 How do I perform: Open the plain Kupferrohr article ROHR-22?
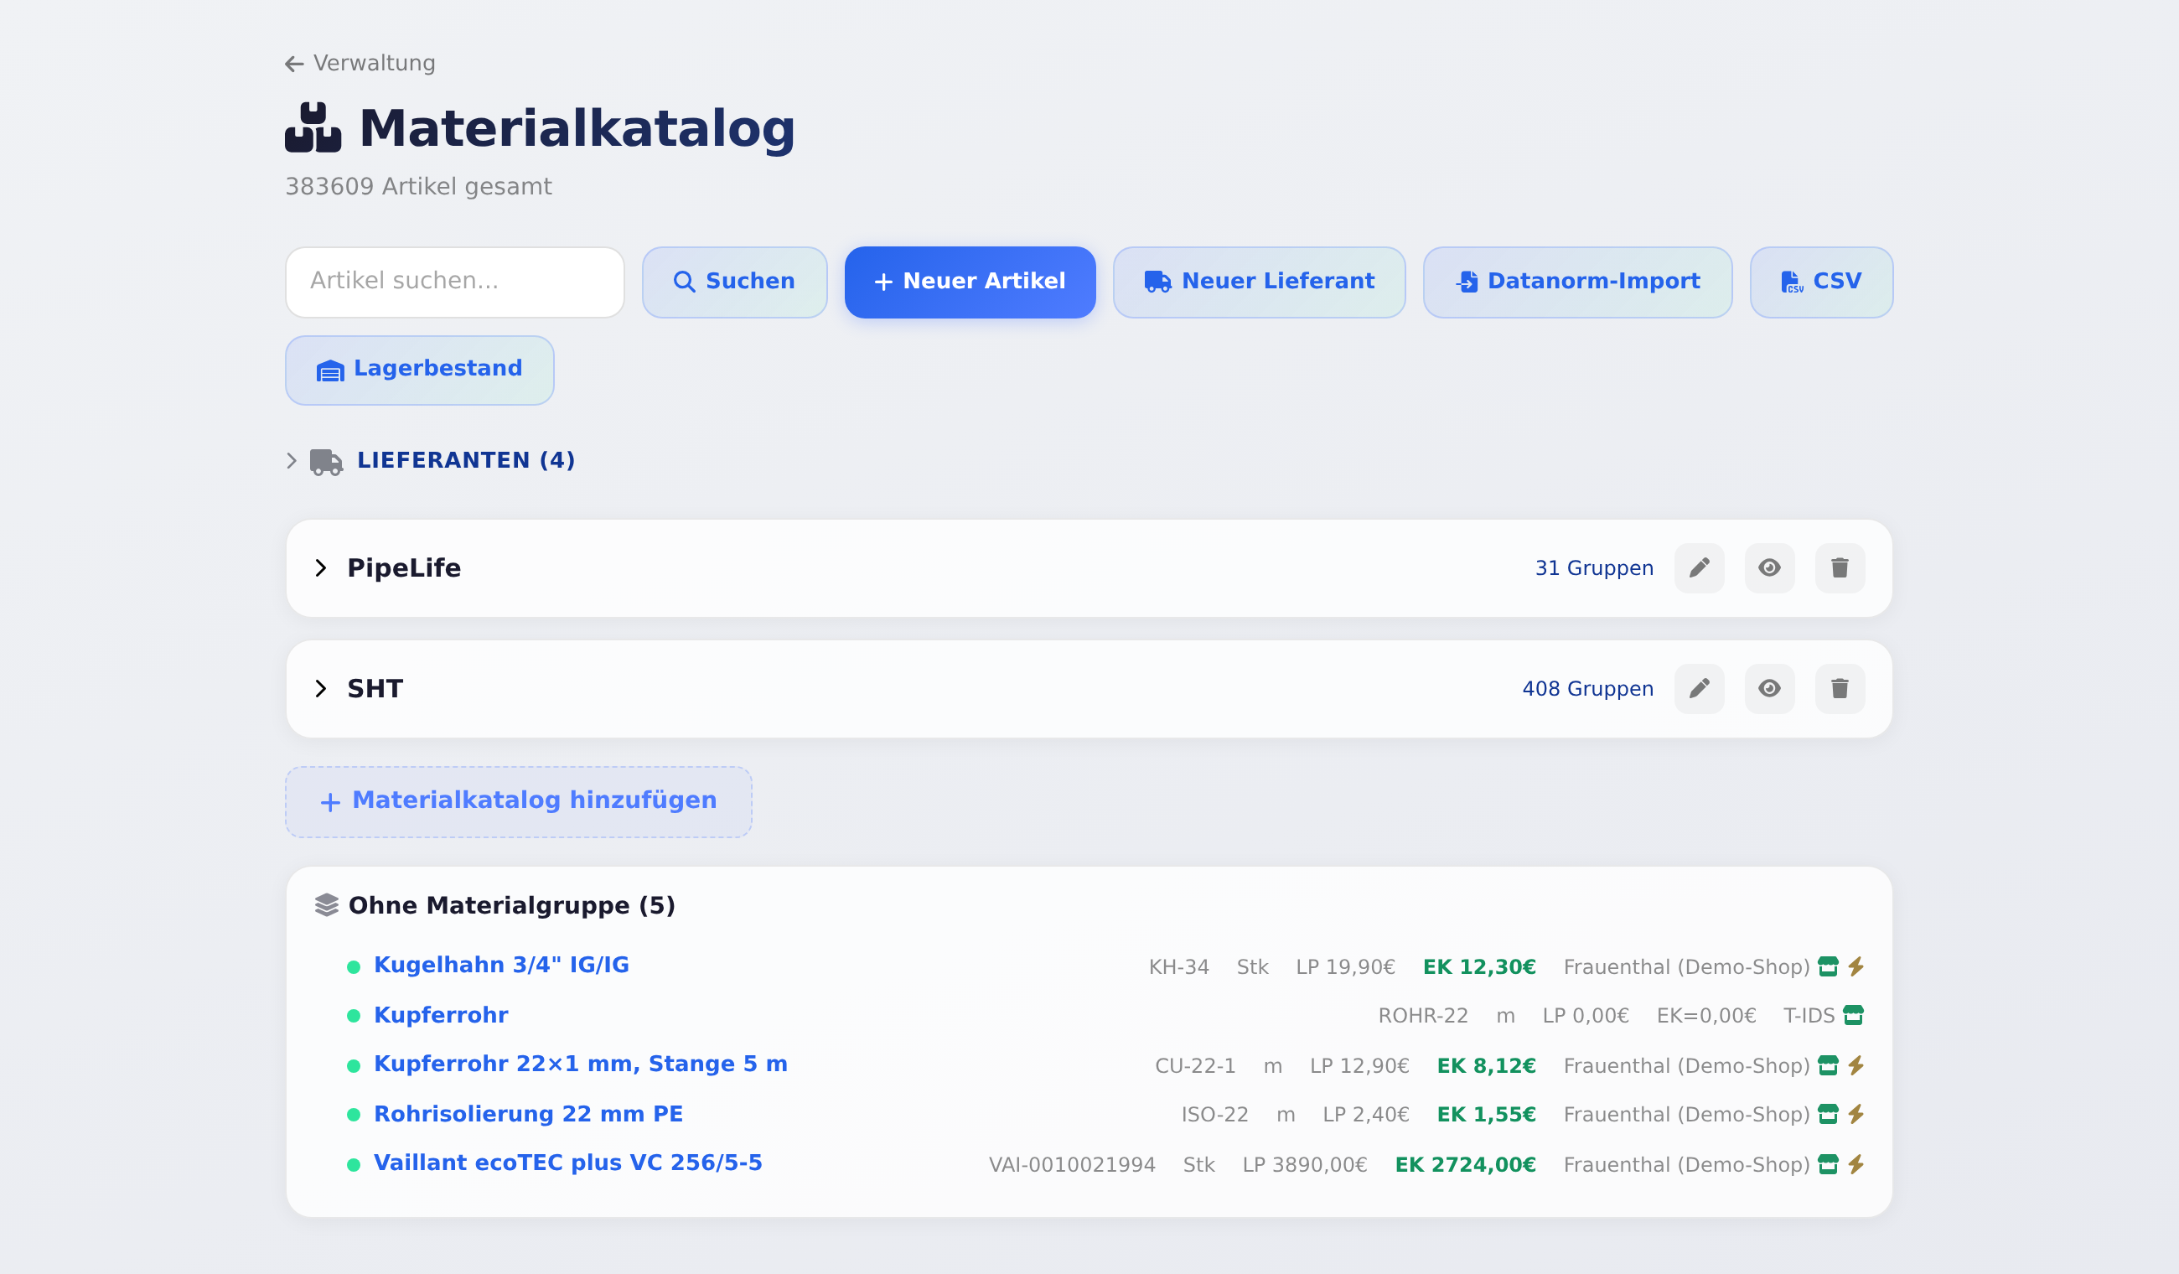441,1015
